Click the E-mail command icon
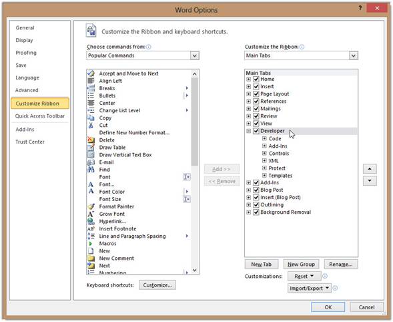The image size is (393, 322). (x=91, y=162)
